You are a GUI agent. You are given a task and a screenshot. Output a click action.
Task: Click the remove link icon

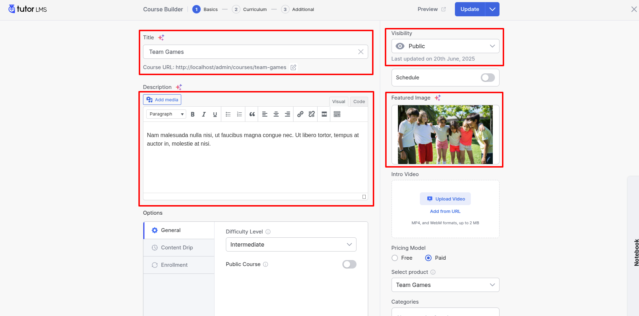pos(312,114)
